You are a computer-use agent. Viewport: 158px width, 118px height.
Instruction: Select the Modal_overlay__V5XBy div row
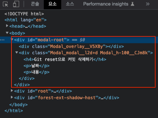[71, 47]
